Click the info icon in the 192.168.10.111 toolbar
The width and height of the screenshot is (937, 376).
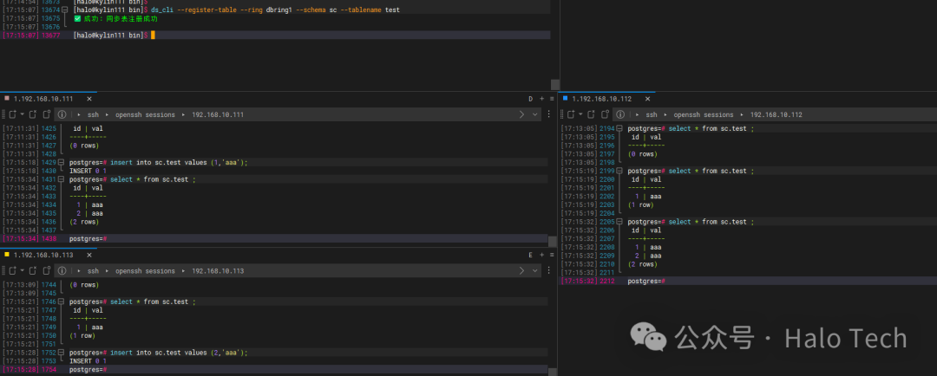click(62, 114)
